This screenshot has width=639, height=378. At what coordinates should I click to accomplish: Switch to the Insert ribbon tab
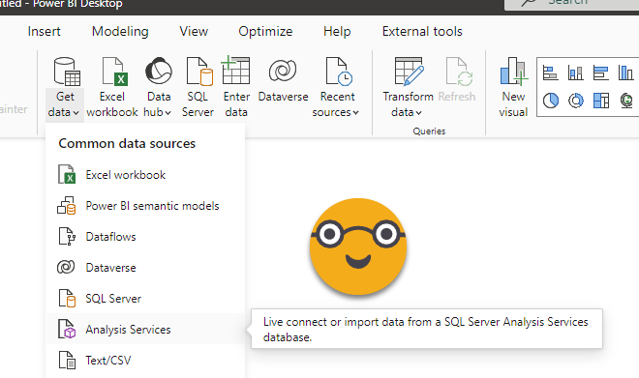coord(44,31)
